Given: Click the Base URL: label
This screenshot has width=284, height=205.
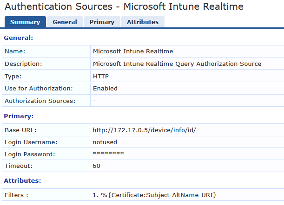Looking at the screenshot, I should [x=20, y=130].
